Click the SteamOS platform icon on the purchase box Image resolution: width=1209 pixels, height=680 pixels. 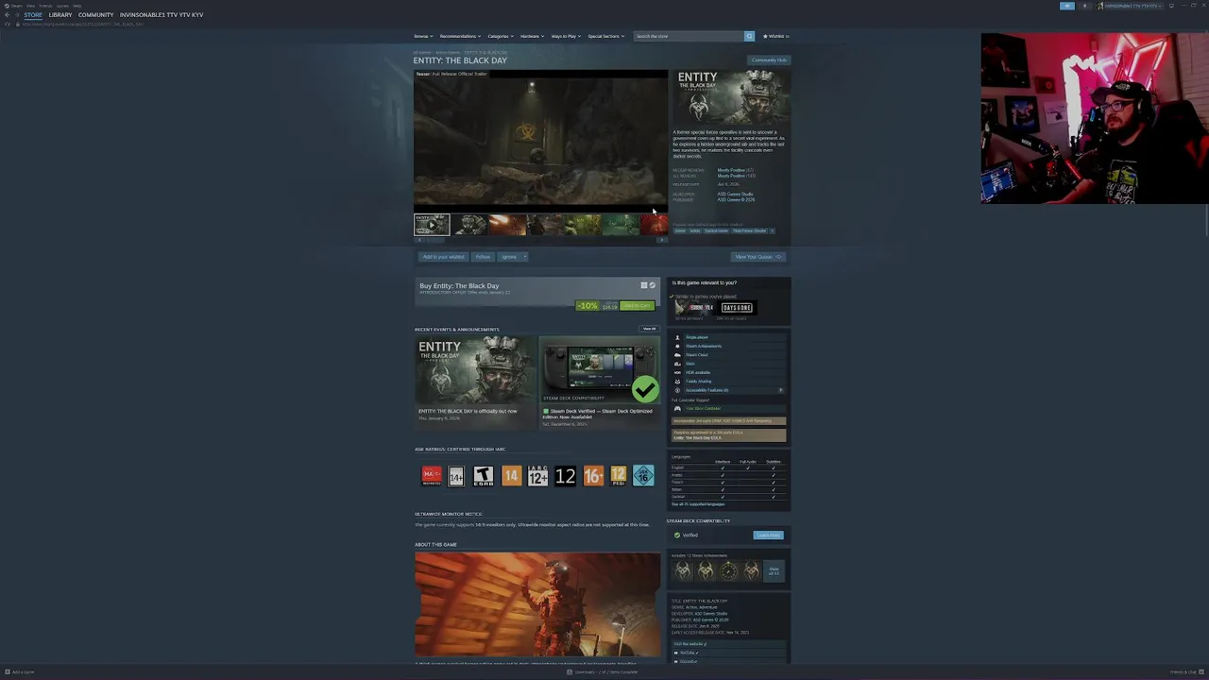[x=652, y=285]
